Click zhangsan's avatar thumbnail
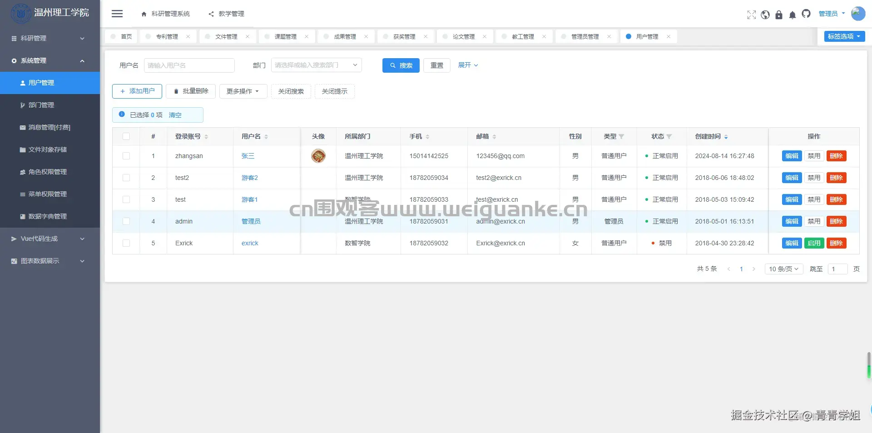The height and width of the screenshot is (433, 872). (x=318, y=156)
